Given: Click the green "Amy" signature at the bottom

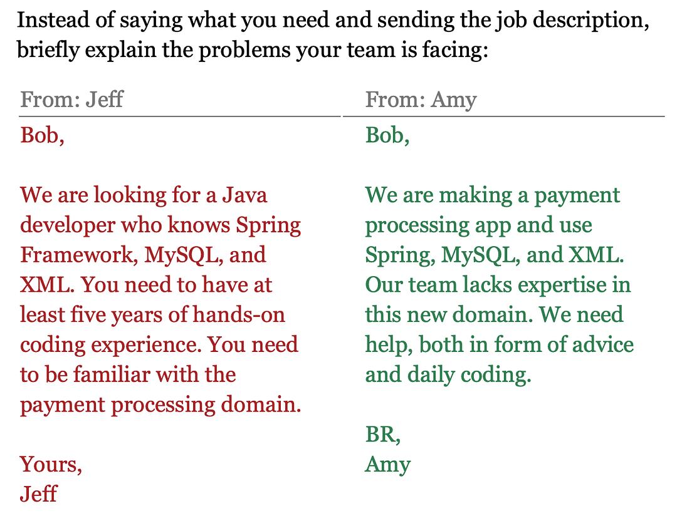Looking at the screenshot, I should pos(387,465).
